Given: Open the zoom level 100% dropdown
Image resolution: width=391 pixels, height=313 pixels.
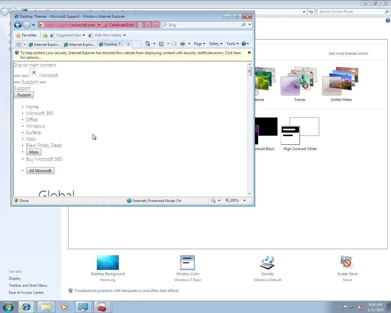Looking at the screenshot, I should pyautogui.click(x=244, y=201).
